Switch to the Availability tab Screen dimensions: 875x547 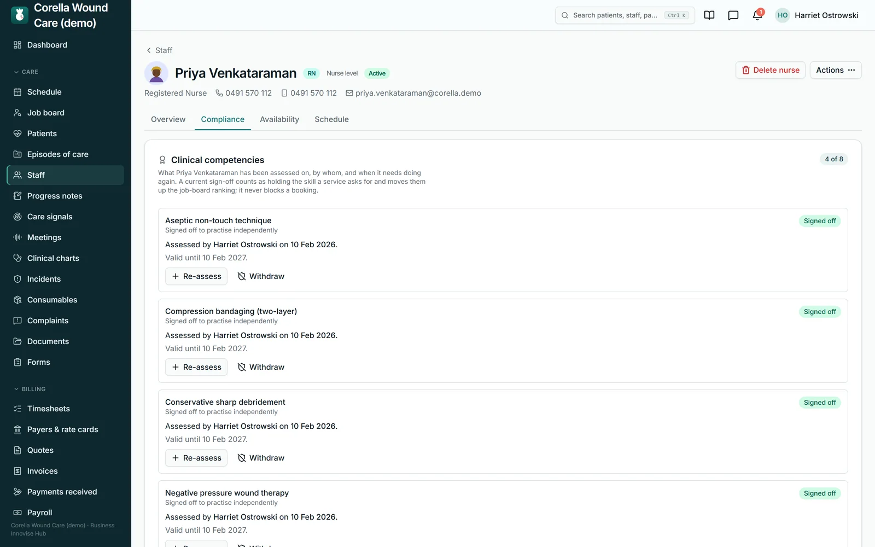pos(279,119)
